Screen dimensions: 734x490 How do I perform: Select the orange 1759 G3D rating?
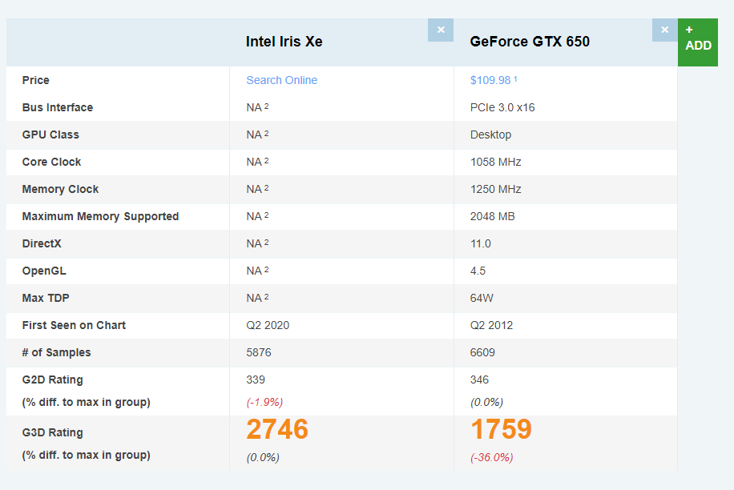pos(501,429)
